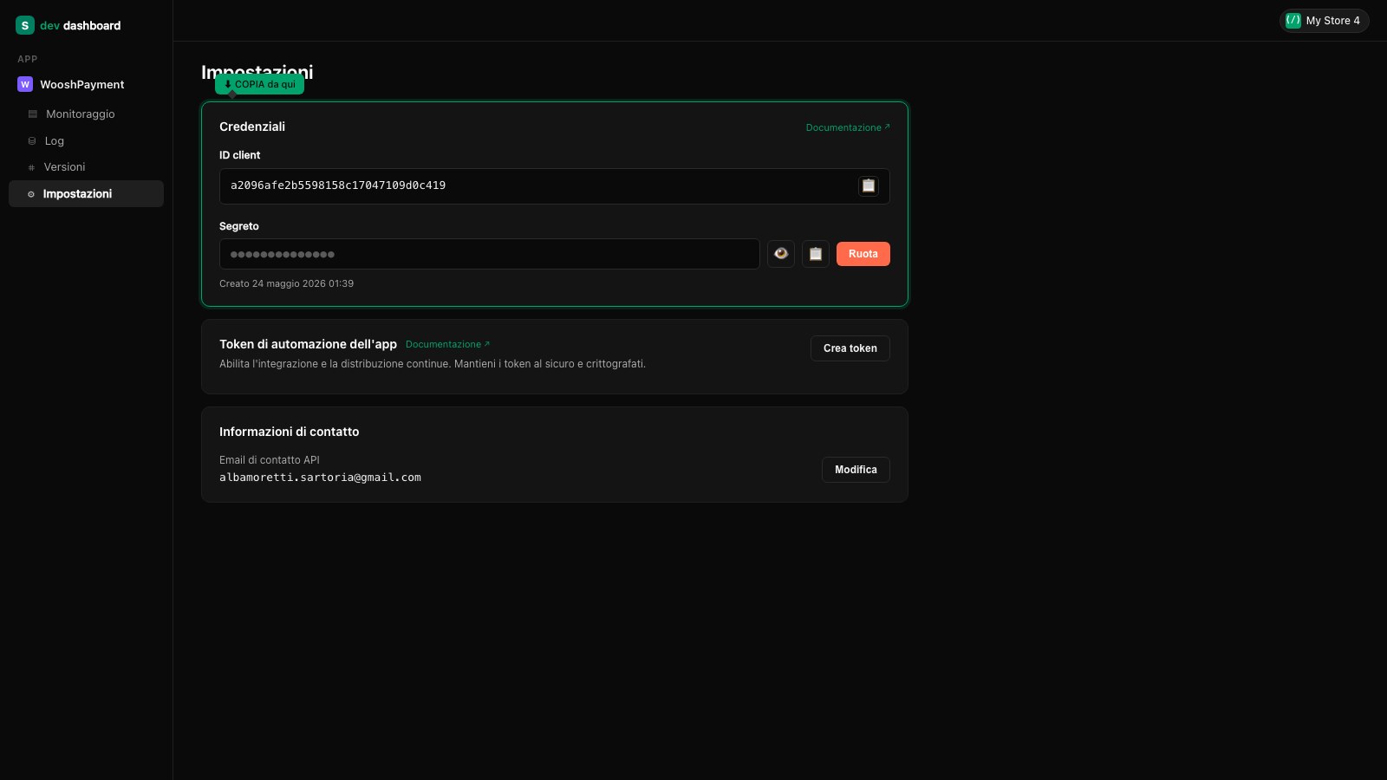Click the Log sidebar icon
The height and width of the screenshot is (780, 1387).
(32, 140)
